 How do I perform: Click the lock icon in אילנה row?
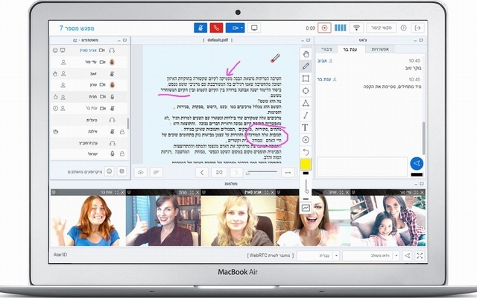[x=122, y=132]
